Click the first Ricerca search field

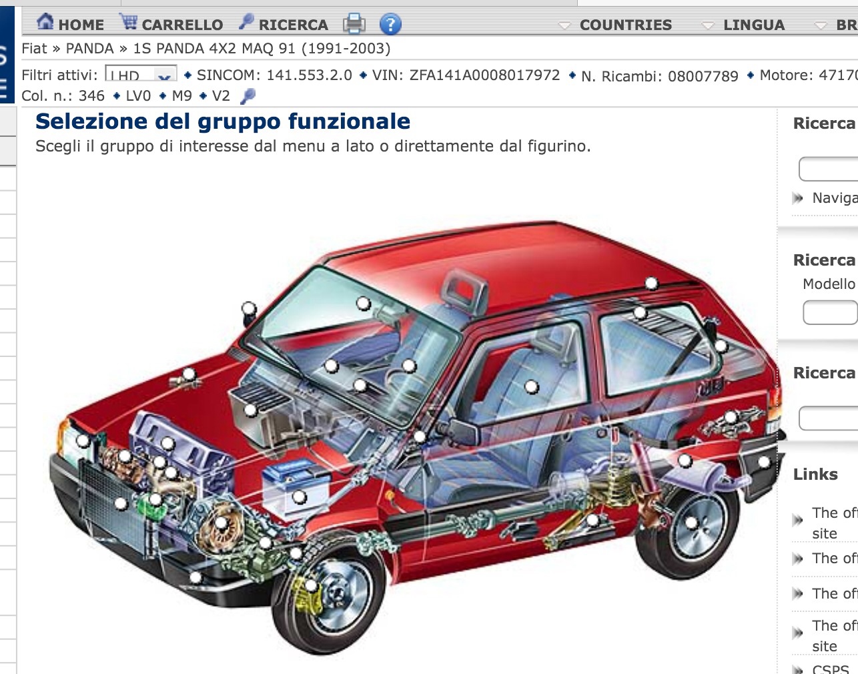(x=828, y=169)
